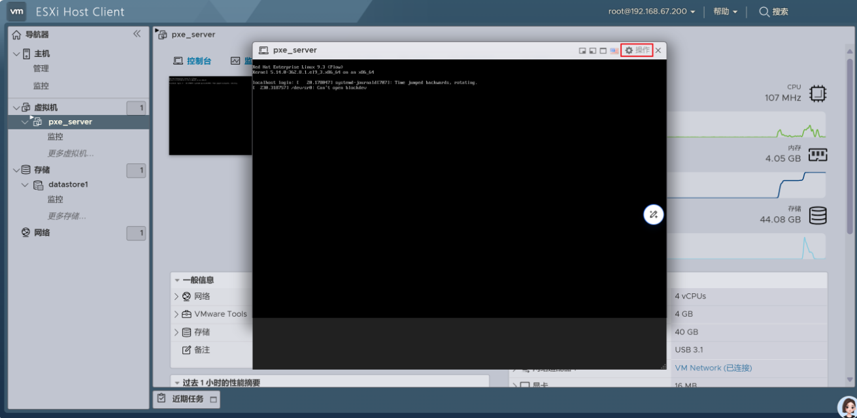Image resolution: width=857 pixels, height=418 pixels.
Task: Click the 存储 count badge
Action: (x=136, y=170)
